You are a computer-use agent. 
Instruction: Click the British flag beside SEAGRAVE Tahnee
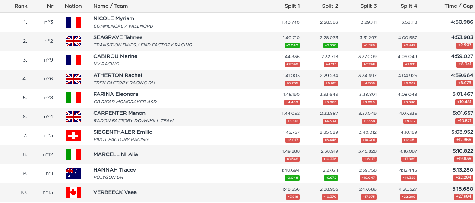coord(73,41)
